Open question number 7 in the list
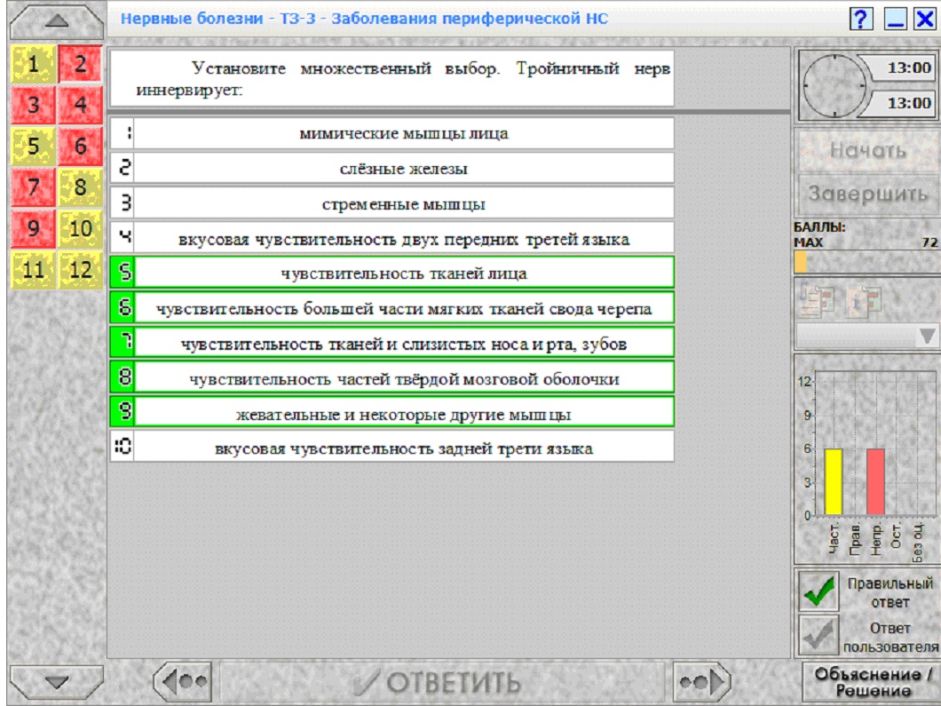941x706 pixels. (x=33, y=187)
